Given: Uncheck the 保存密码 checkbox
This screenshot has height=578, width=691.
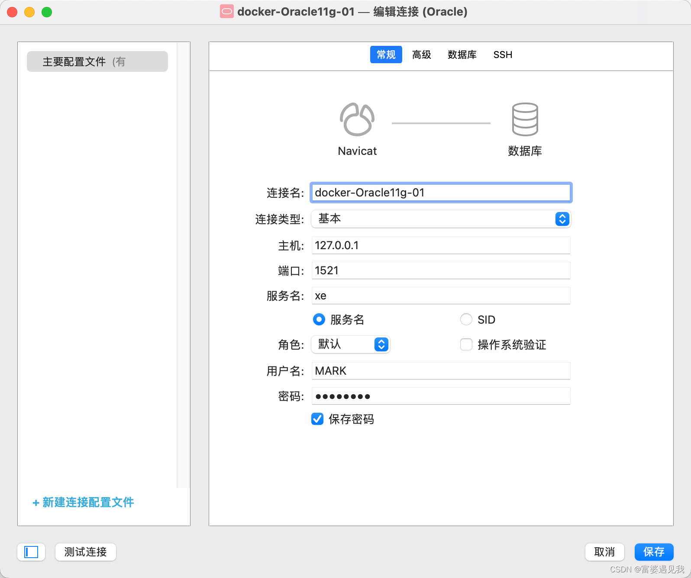Looking at the screenshot, I should coord(317,419).
